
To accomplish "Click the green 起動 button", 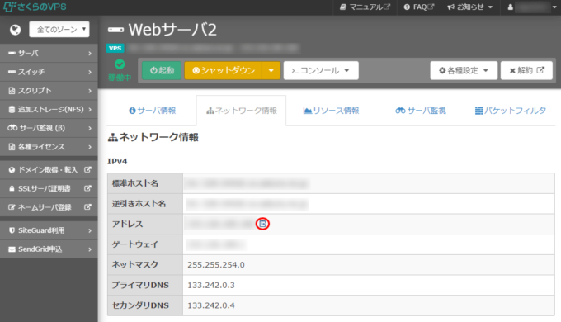I will 162,70.
